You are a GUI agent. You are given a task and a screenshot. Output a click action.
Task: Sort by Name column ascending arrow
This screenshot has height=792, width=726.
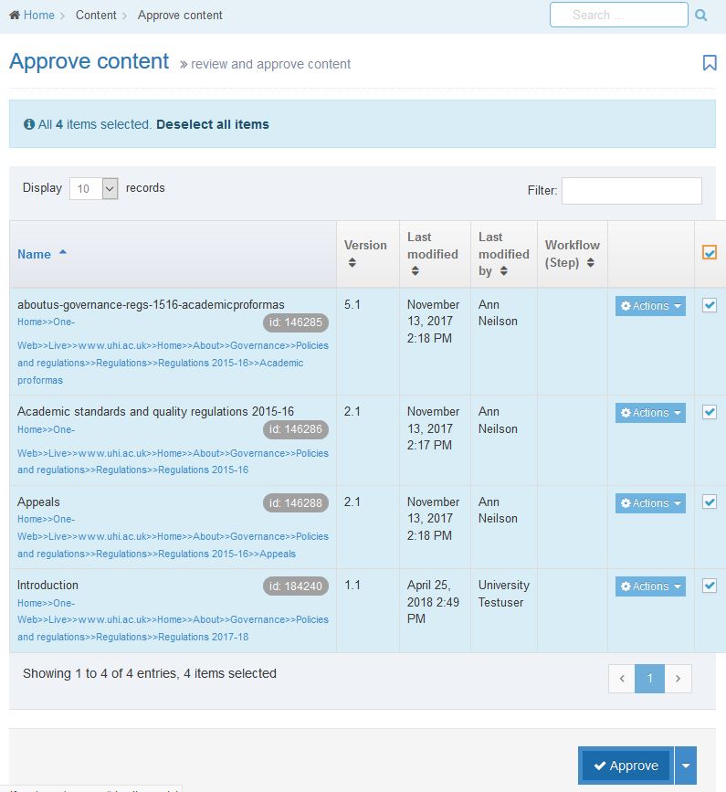(x=63, y=252)
